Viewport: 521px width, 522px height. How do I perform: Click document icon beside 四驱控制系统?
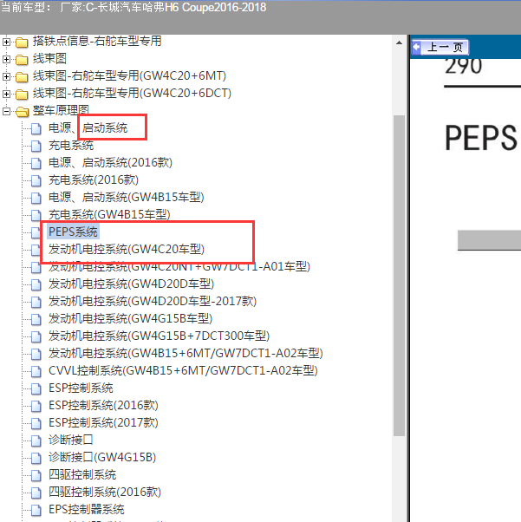point(36,474)
